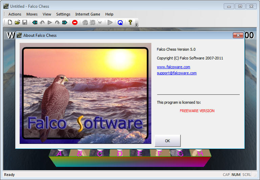Click board column label A
Screen dimensions: 260x180
[x=59, y=154]
